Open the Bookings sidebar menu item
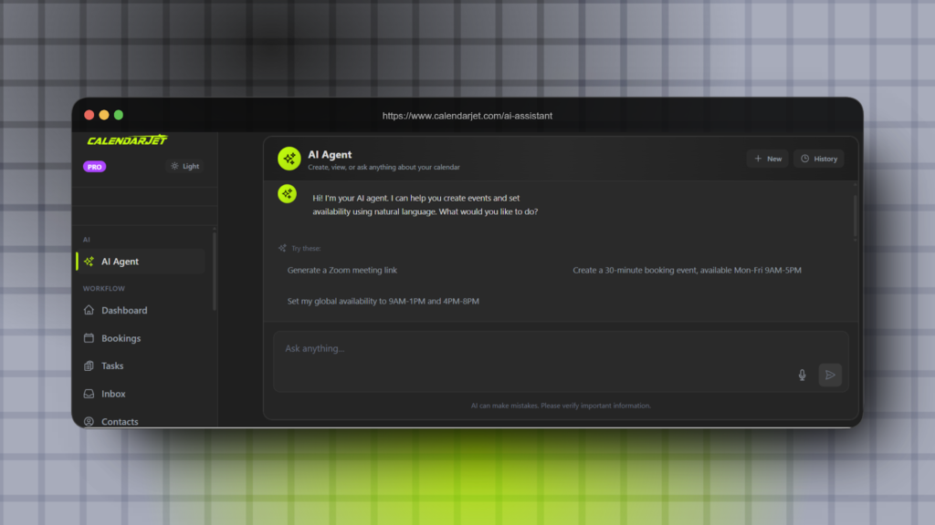935x525 pixels. 121,338
